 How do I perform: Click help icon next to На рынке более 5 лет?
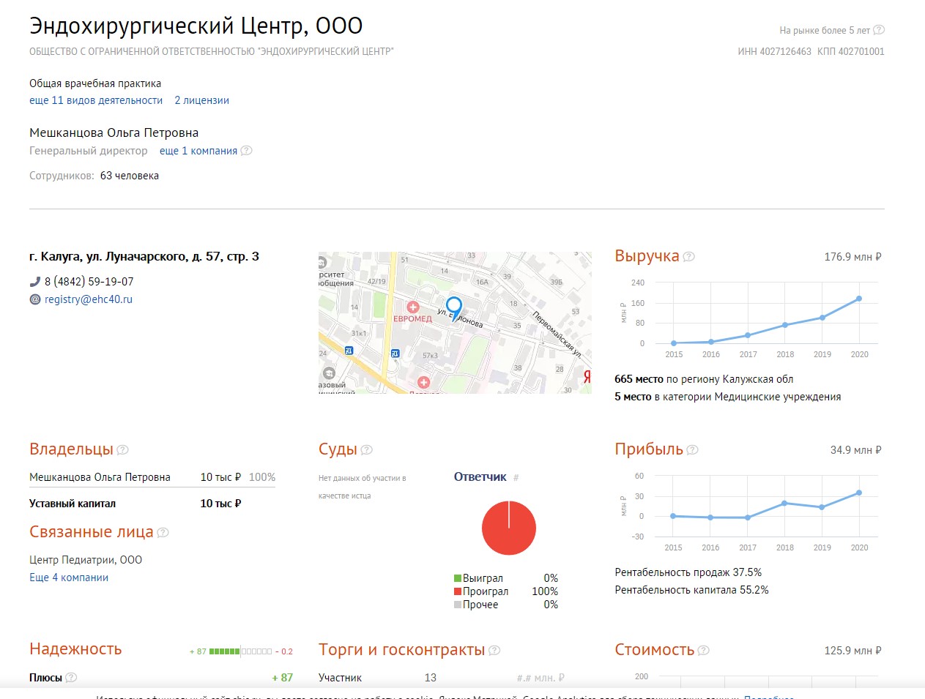coord(879,30)
